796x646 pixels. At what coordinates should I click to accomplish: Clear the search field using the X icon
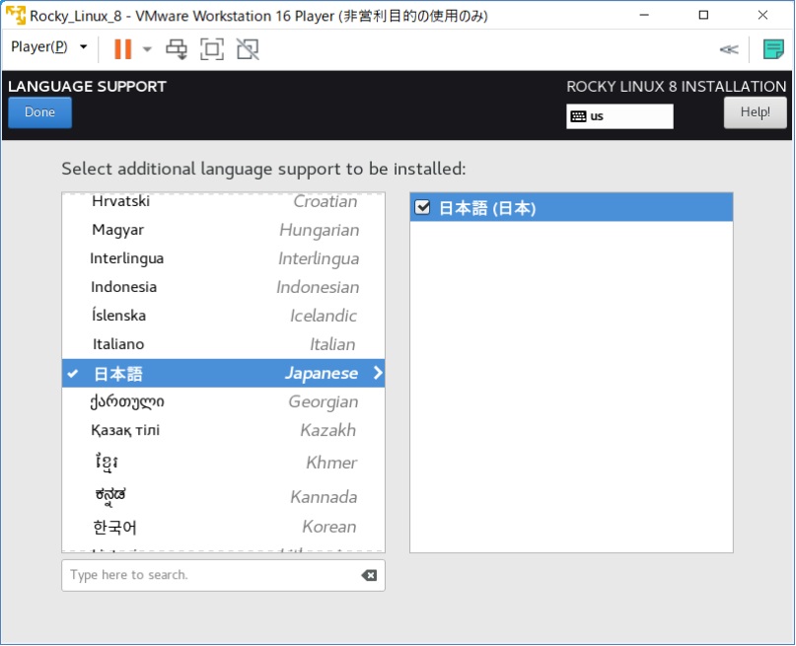pos(370,575)
